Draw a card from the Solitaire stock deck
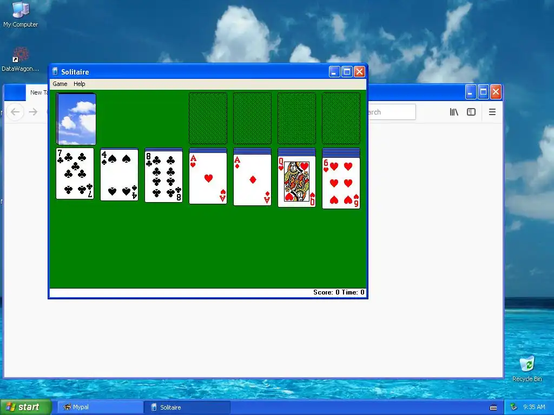 [76, 119]
